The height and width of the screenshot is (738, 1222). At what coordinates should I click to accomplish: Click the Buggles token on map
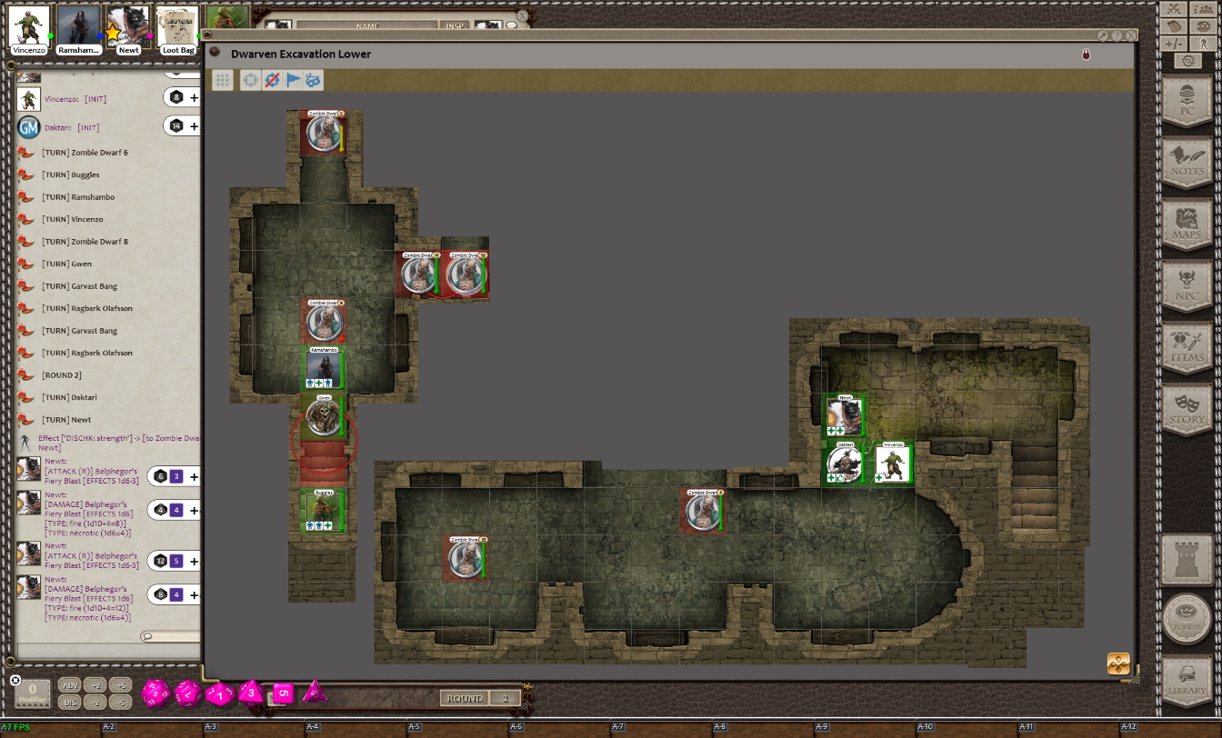tap(324, 511)
